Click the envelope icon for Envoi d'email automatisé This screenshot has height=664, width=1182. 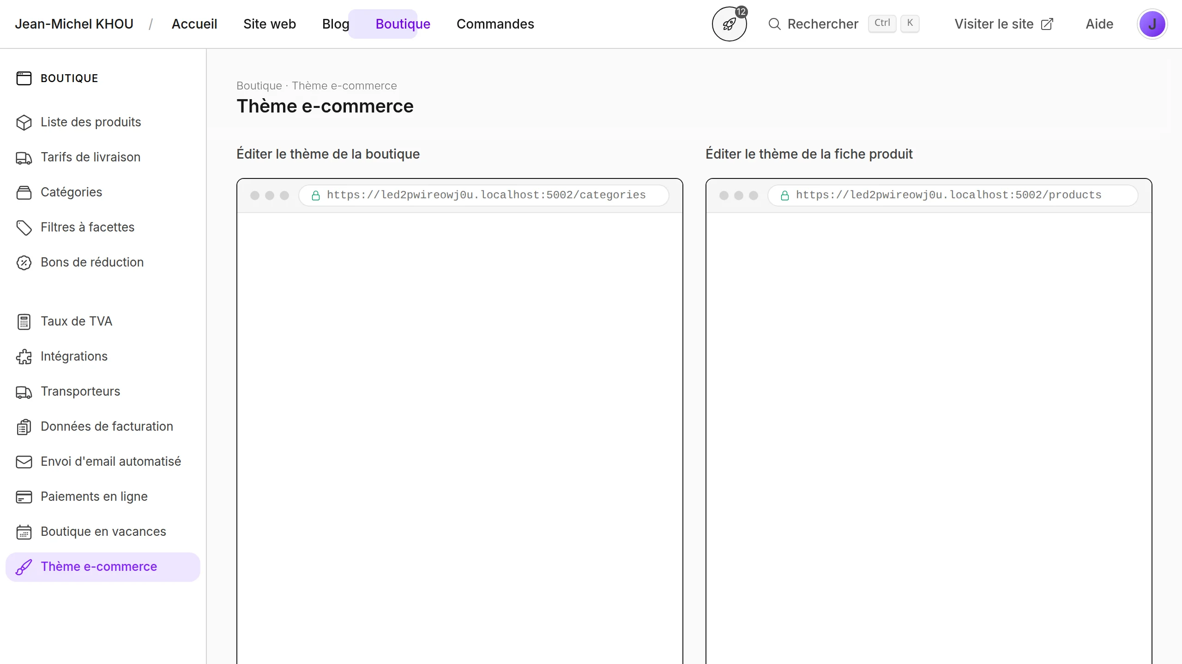pos(24,462)
